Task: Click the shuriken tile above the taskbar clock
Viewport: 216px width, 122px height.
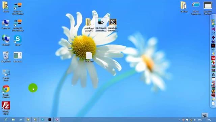Action: point(205,115)
